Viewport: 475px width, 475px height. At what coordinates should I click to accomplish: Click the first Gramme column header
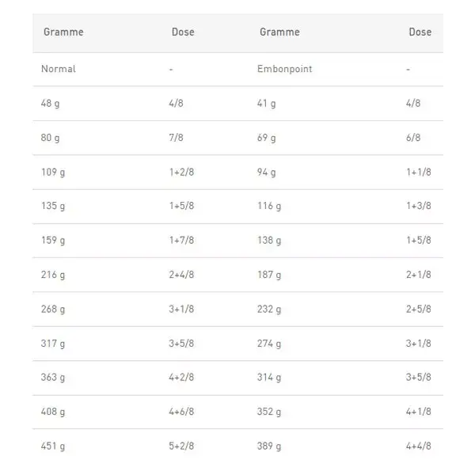[x=63, y=32]
